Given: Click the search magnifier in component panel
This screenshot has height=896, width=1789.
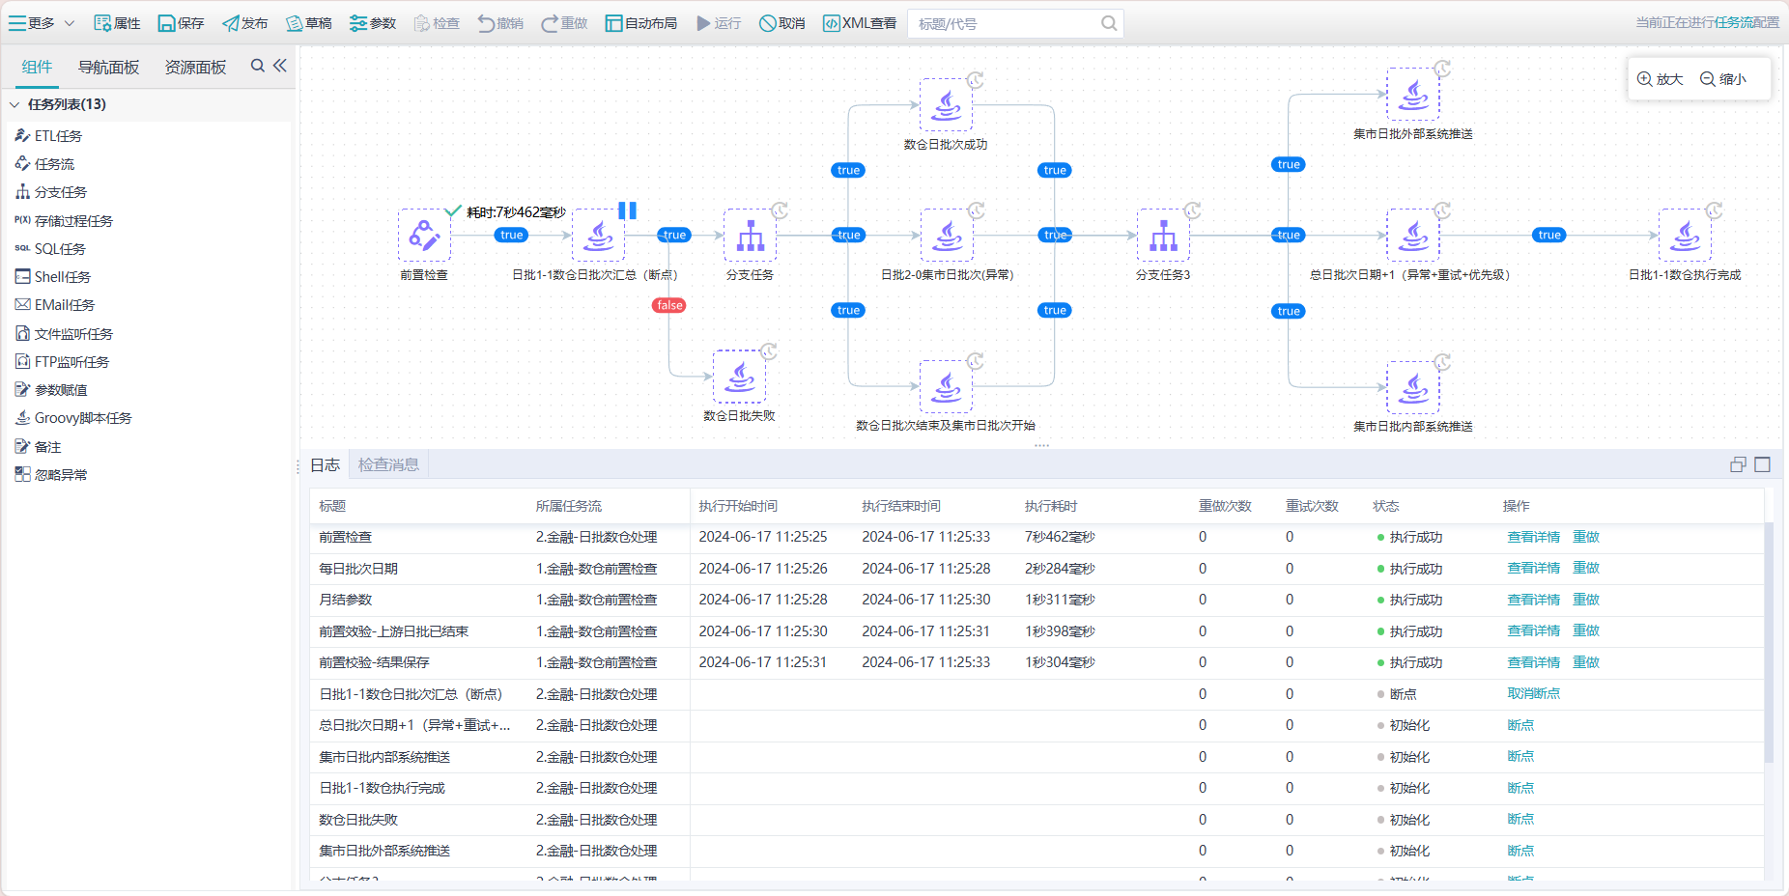Looking at the screenshot, I should pyautogui.click(x=257, y=66).
